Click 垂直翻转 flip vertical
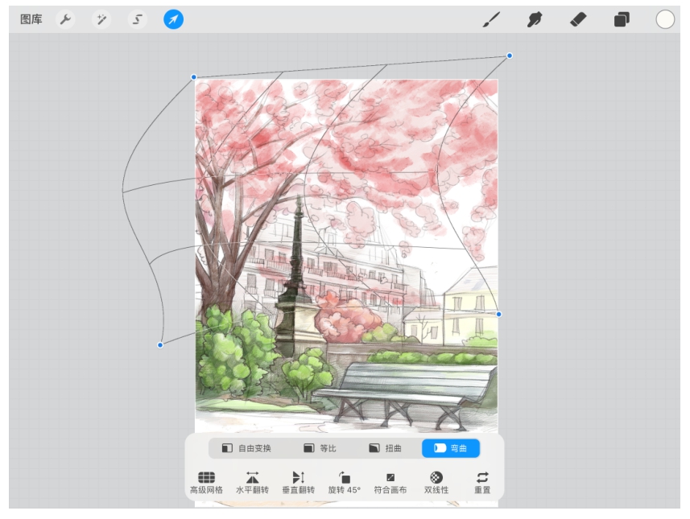This screenshot has width=690, height=519. pos(299,483)
